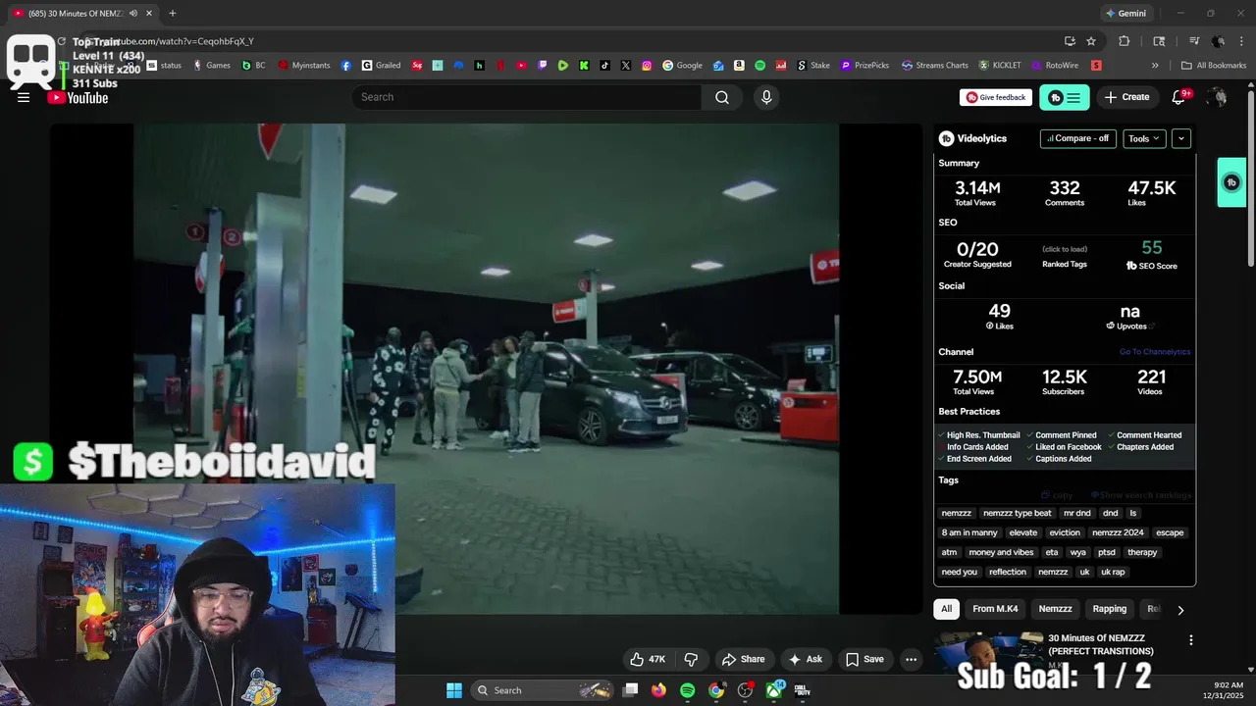Open the RotoWire bookmark

click(x=1055, y=66)
